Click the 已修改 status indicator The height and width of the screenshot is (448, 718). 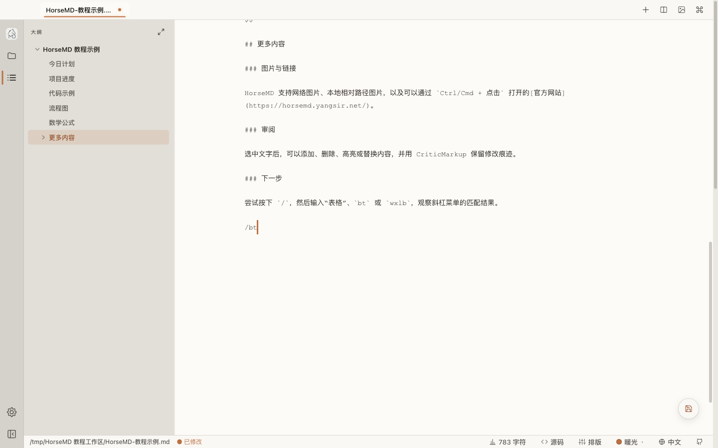189,442
